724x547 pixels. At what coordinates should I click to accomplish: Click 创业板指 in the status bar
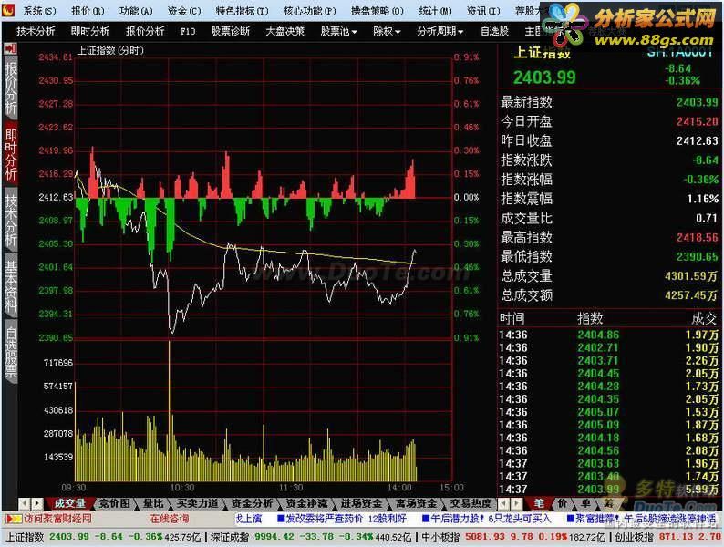click(634, 537)
